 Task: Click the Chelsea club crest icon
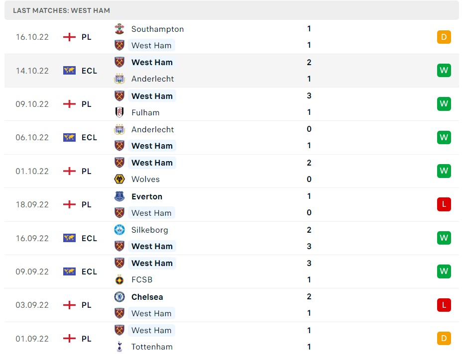[119, 297]
